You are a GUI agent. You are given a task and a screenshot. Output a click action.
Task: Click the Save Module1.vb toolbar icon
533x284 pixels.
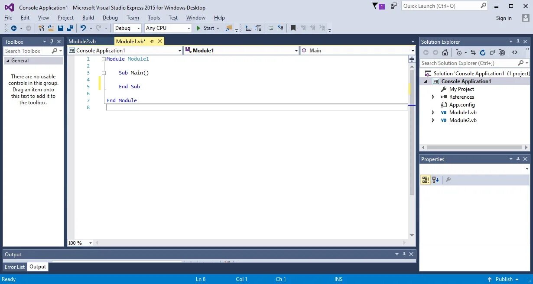[61, 28]
